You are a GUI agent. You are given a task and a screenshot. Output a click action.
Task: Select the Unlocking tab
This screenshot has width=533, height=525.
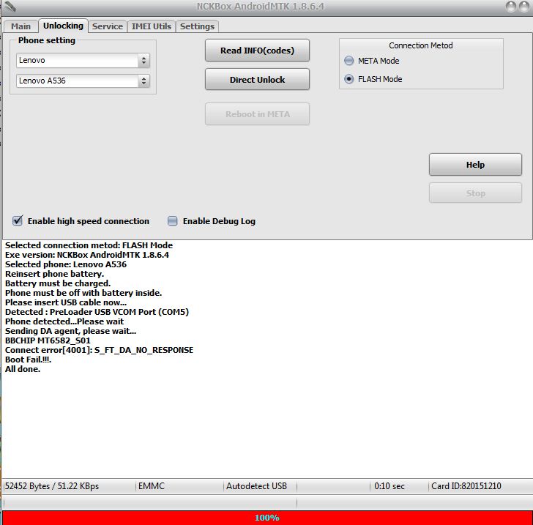[x=63, y=26]
